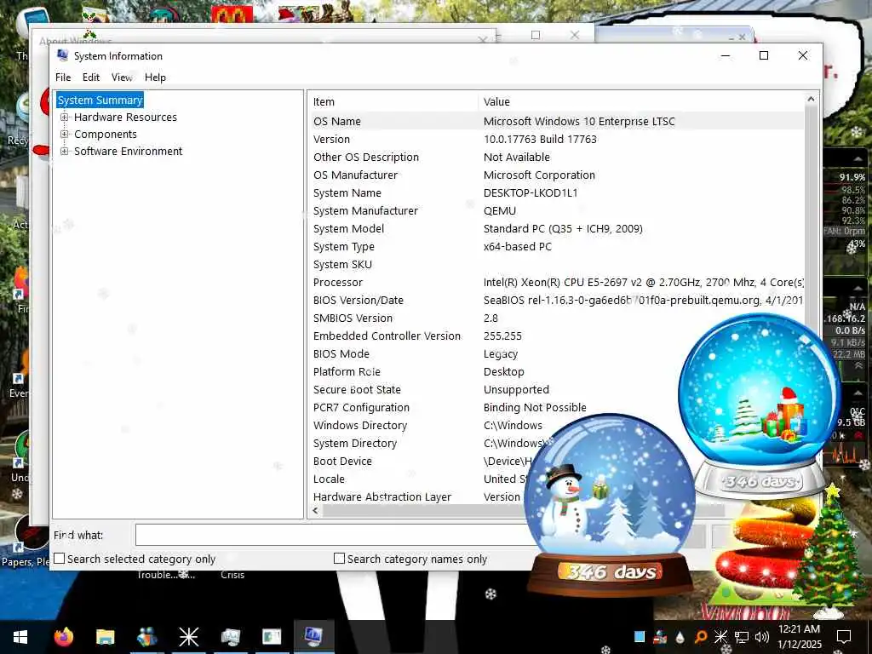Viewport: 872px width, 654px height.
Task: Open the Action Center notifications icon
Action: tap(844, 637)
